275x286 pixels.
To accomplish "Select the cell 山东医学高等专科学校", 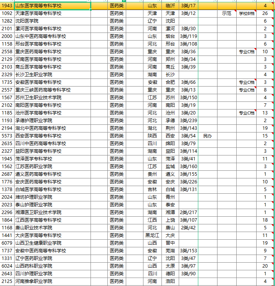I will pos(53,6).
